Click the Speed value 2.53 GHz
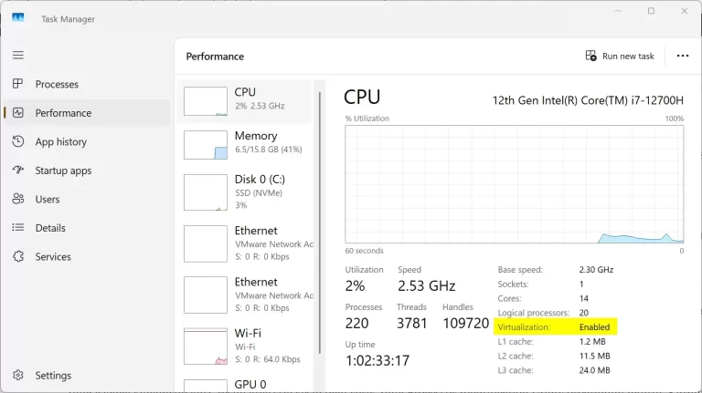 coord(427,285)
